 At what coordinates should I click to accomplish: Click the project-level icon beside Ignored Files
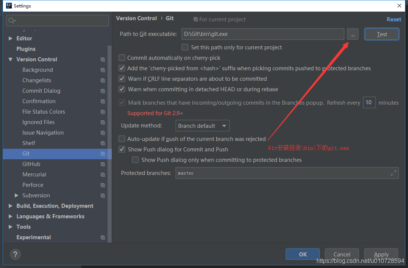click(x=103, y=122)
